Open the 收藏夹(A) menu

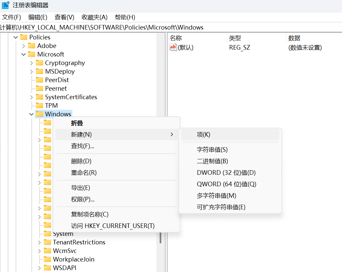click(x=94, y=17)
